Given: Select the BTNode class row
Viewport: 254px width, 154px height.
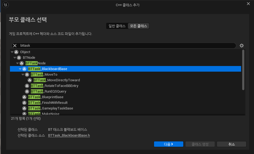Looking at the screenshot, I should [126, 58].
